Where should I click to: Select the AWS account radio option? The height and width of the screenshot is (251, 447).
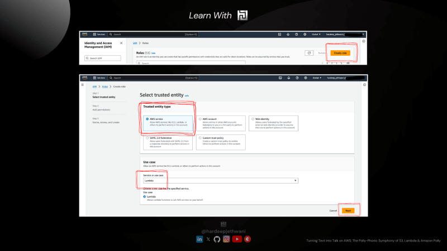(x=200, y=119)
